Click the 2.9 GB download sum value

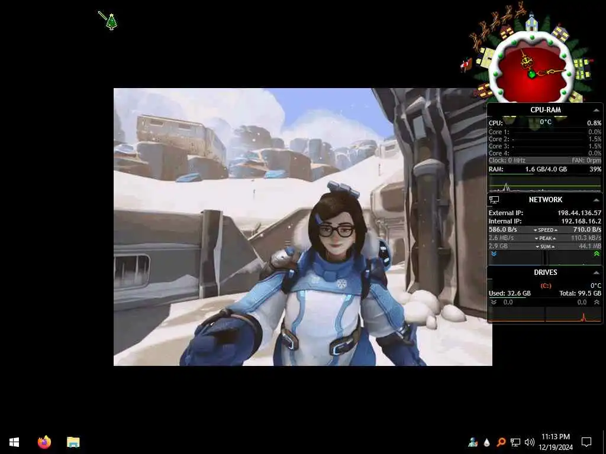(498, 246)
